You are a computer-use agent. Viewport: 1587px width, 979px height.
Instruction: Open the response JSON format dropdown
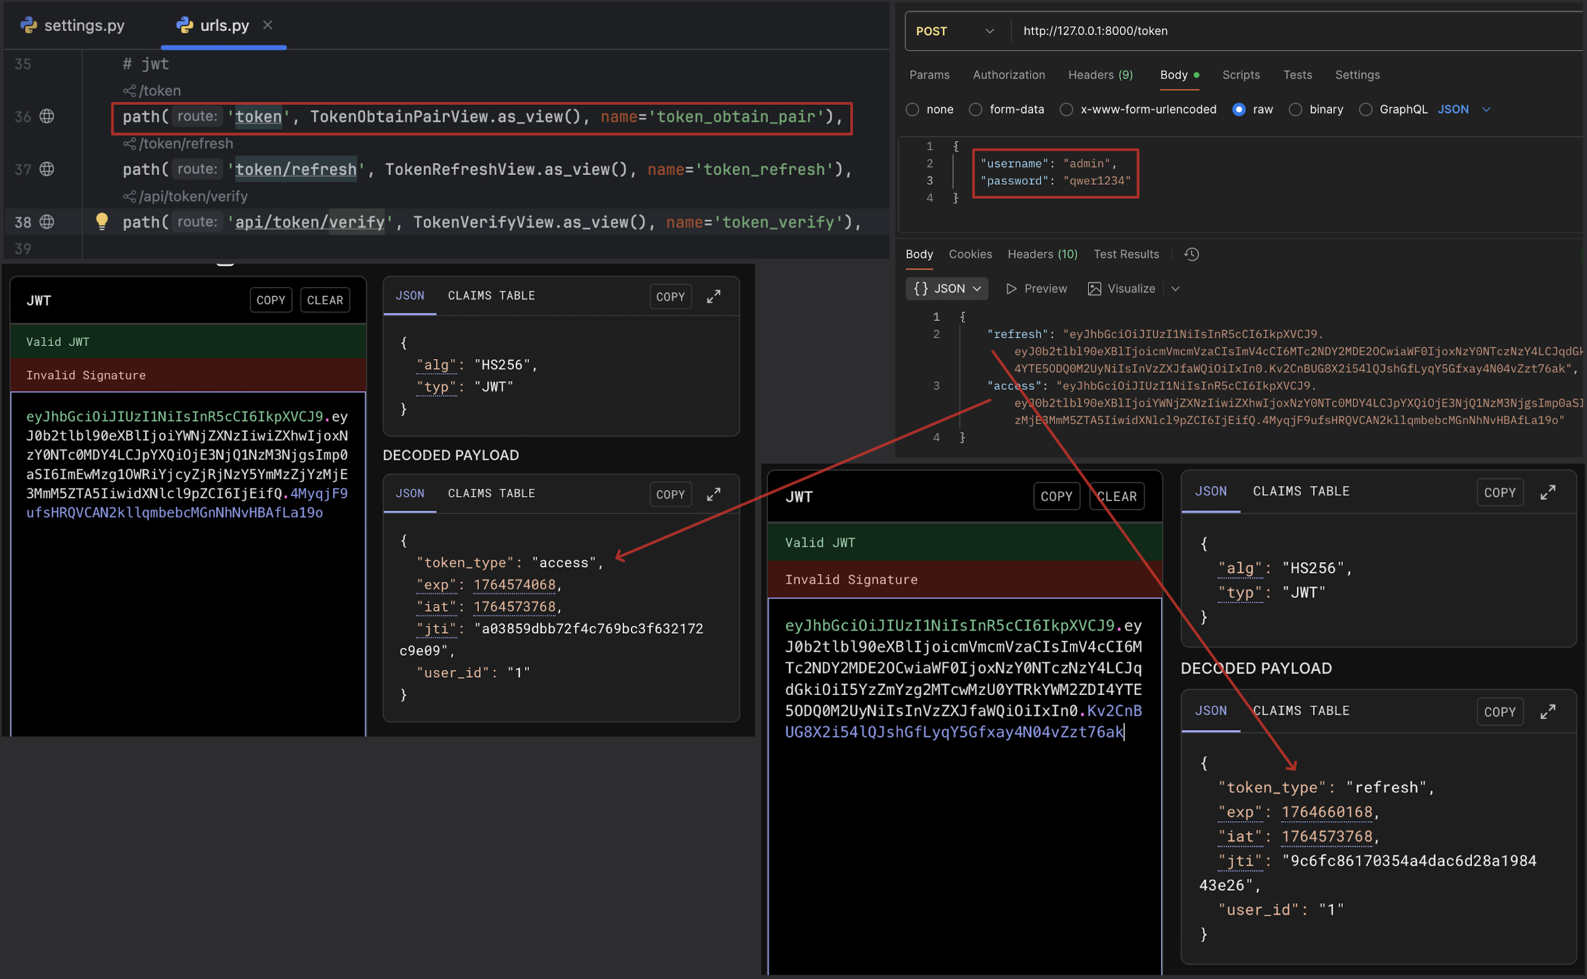pyautogui.click(x=947, y=289)
